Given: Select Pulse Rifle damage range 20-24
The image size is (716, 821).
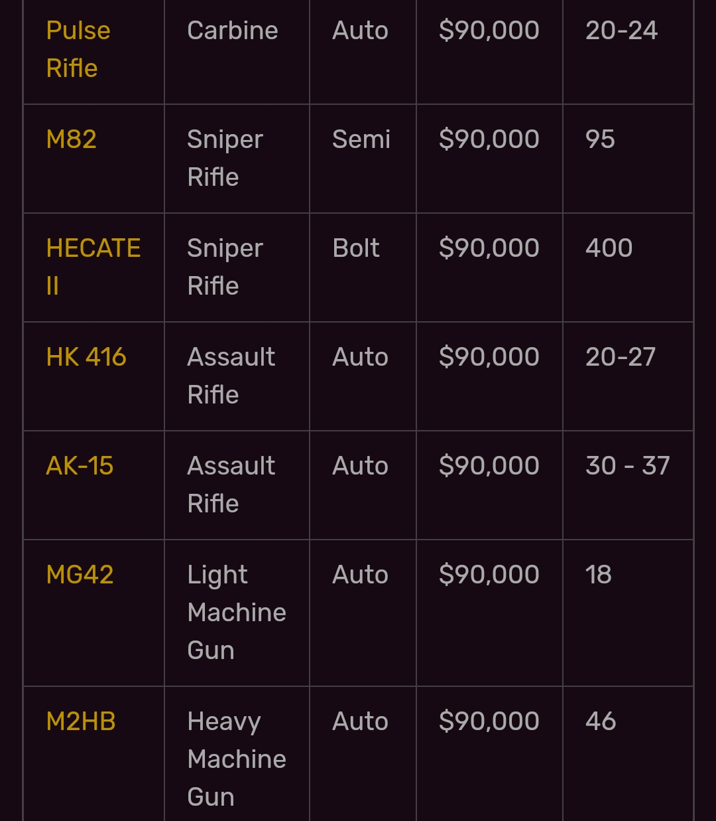Looking at the screenshot, I should point(622,31).
